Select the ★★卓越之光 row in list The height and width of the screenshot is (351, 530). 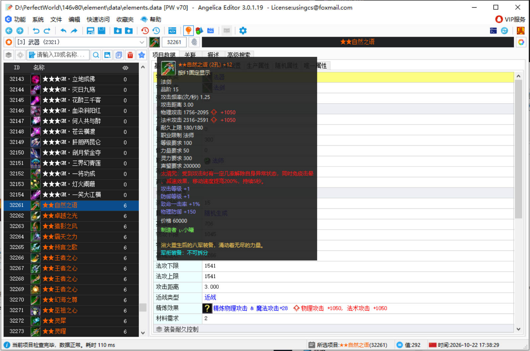point(71,216)
